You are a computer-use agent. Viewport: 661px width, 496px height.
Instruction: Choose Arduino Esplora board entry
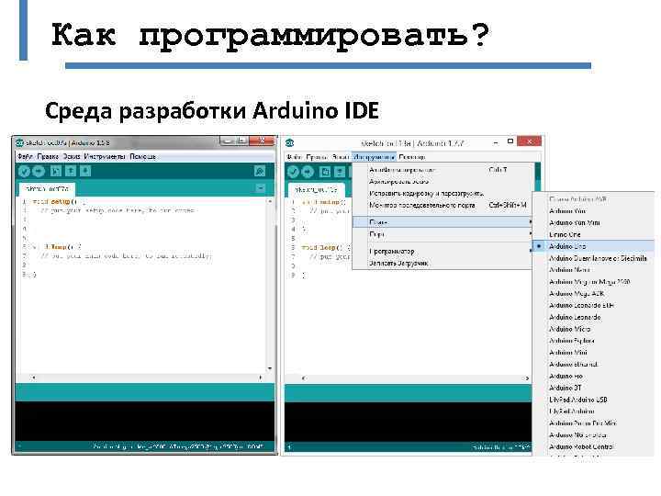click(x=594, y=341)
